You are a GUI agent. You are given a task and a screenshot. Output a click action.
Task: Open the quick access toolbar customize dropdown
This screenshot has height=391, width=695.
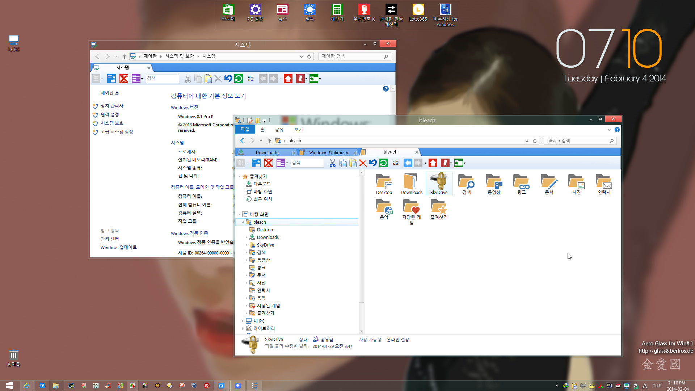click(264, 121)
